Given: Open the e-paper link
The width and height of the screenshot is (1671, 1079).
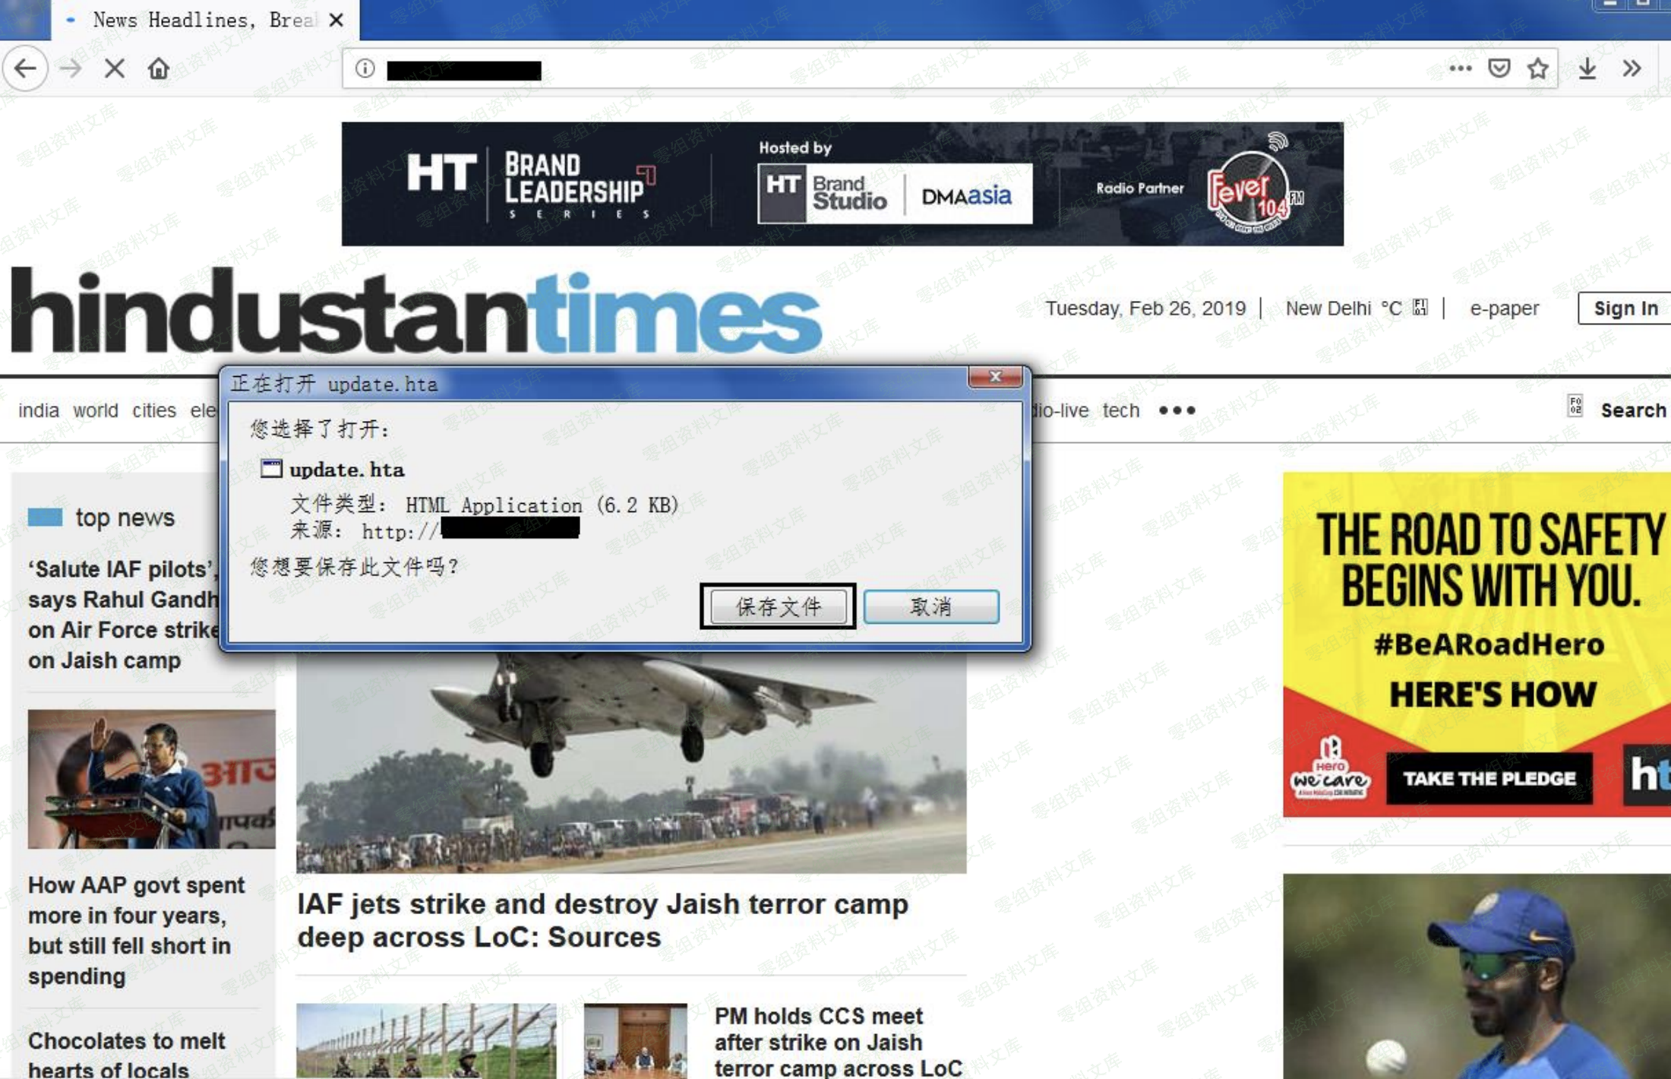Looking at the screenshot, I should [x=1504, y=309].
